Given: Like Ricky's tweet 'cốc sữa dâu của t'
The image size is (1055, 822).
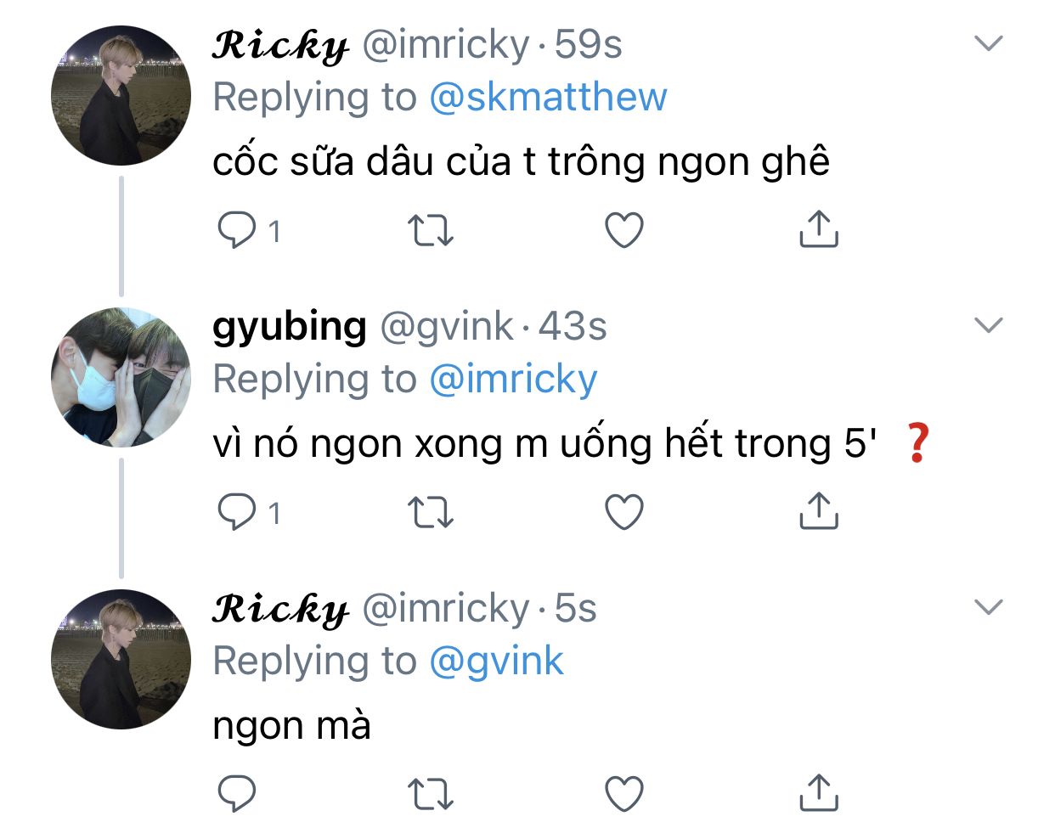Looking at the screenshot, I should (x=624, y=230).
